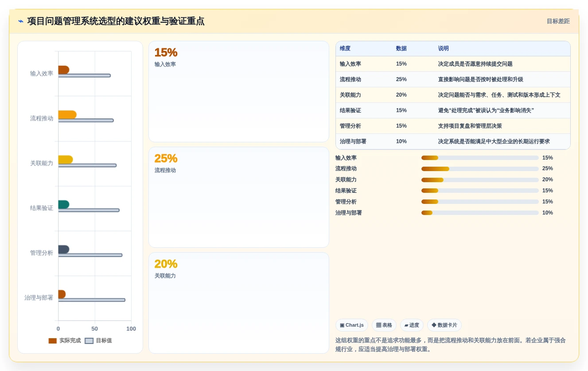The height and width of the screenshot is (371, 588).
Task: Select the Chart.js tag chip
Action: tap(352, 325)
